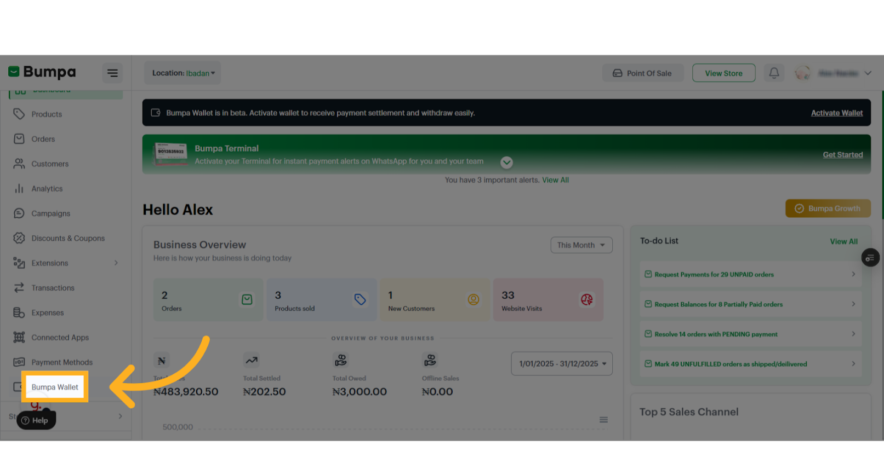
Task: Go to Campaigns menu item
Action: [x=50, y=213]
